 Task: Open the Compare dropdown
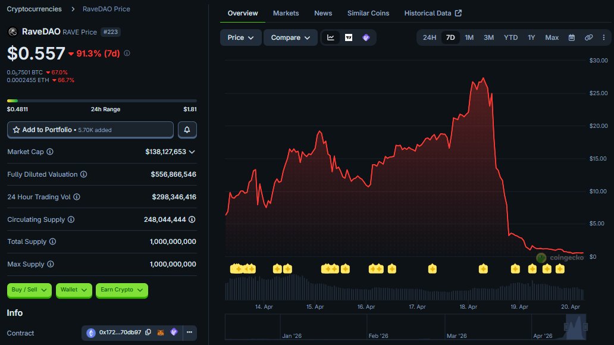pyautogui.click(x=290, y=37)
